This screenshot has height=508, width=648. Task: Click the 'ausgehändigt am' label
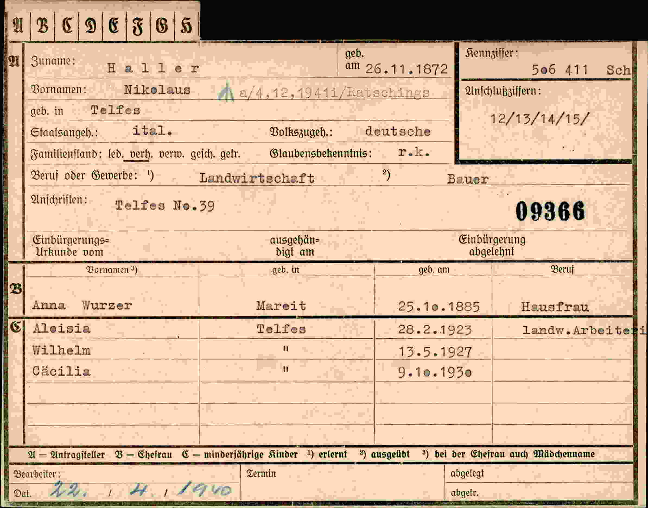tap(294, 246)
